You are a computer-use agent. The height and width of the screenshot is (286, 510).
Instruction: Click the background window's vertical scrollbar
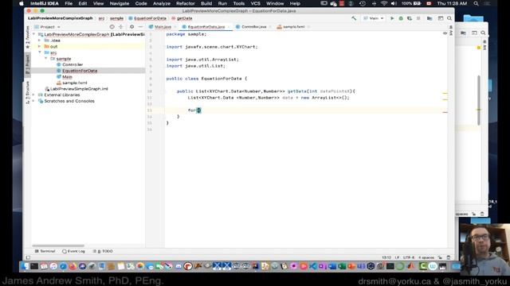click(x=479, y=100)
